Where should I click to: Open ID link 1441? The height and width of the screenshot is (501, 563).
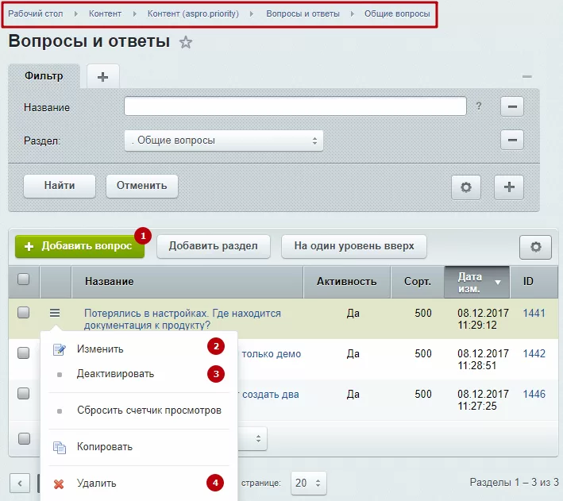[x=534, y=313]
